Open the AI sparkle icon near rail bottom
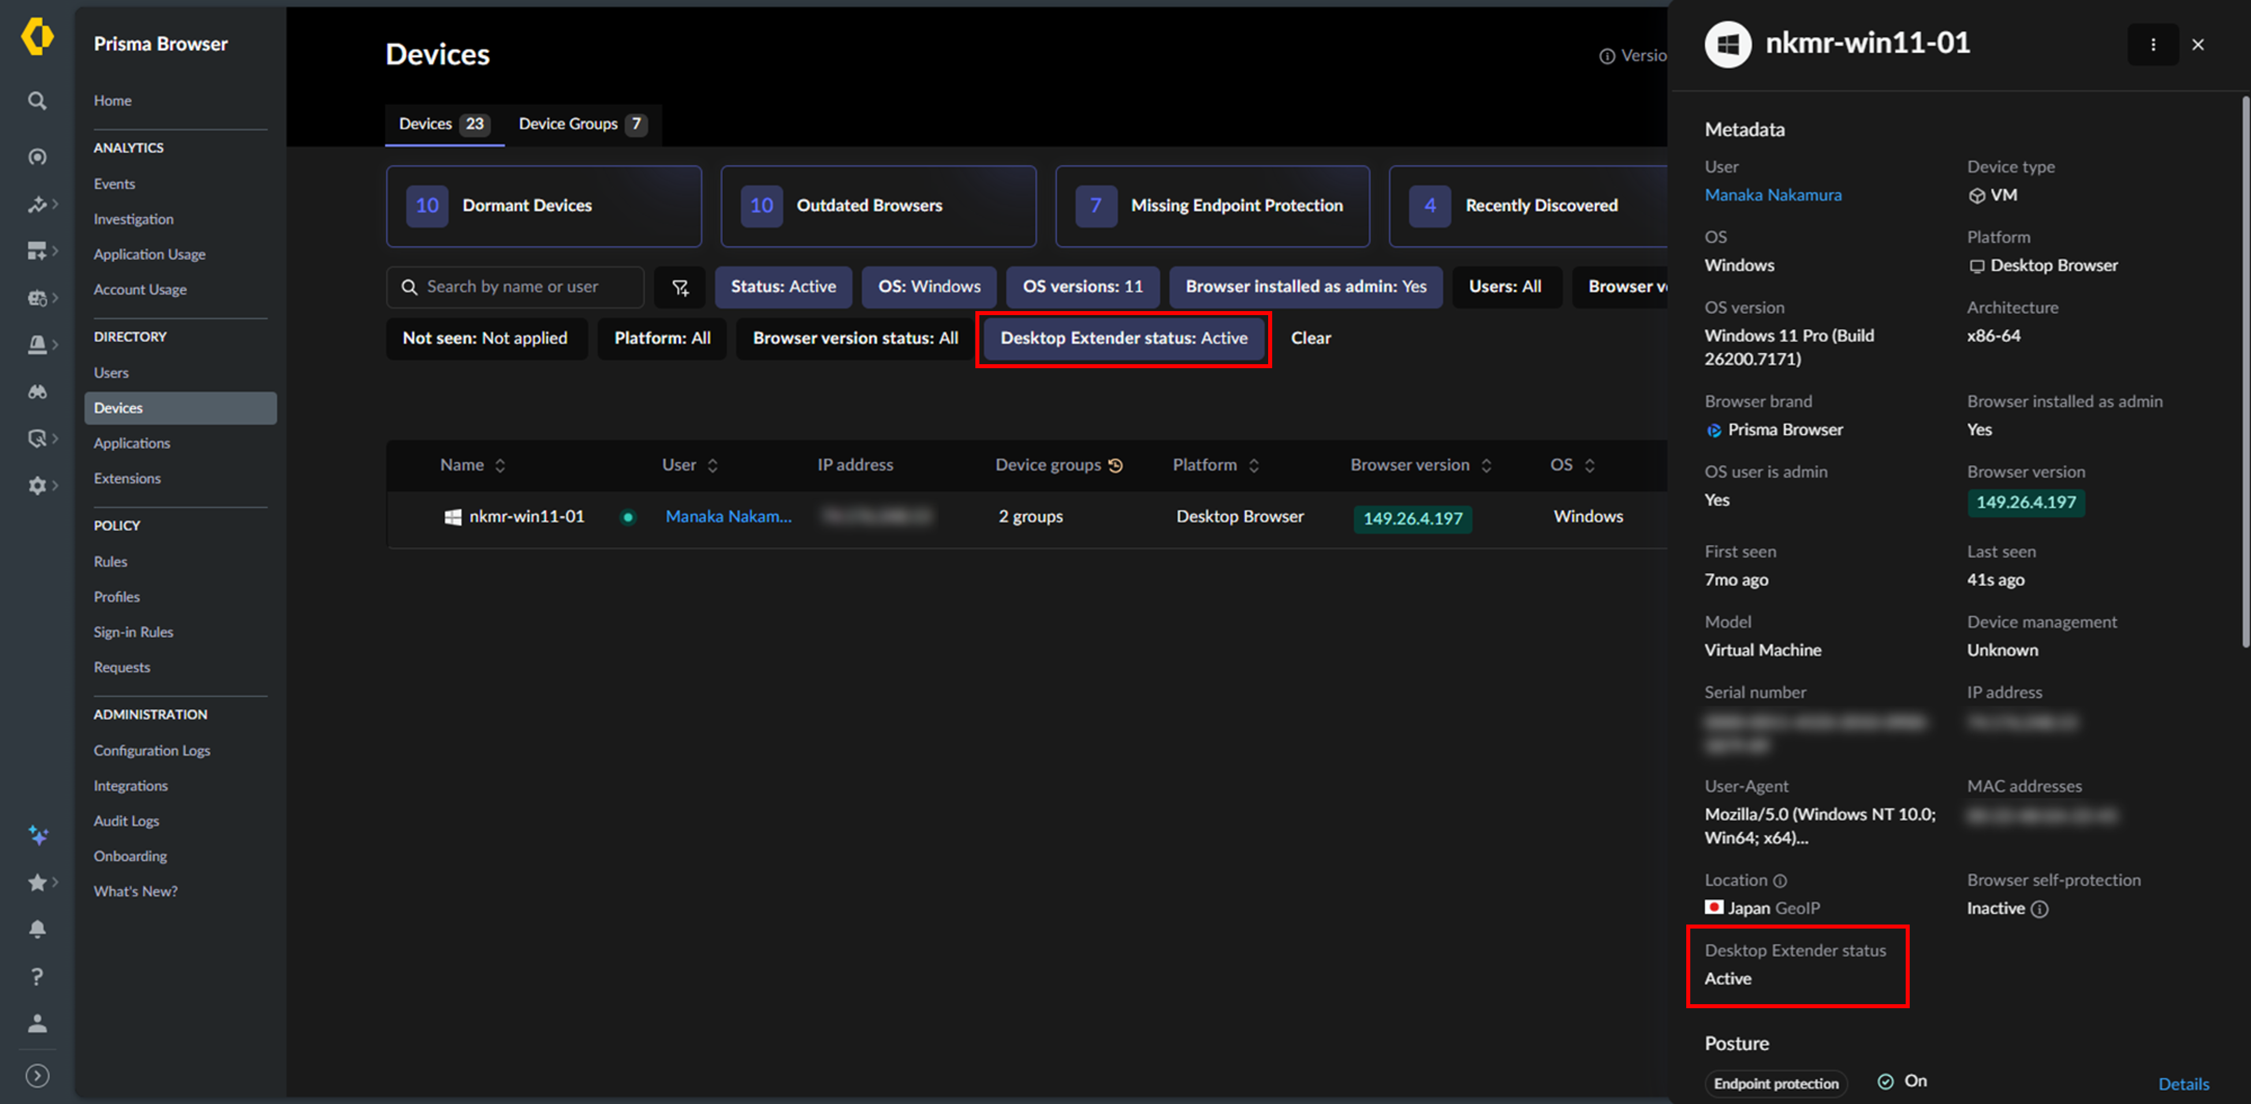This screenshot has width=2251, height=1104. pyautogui.click(x=38, y=836)
